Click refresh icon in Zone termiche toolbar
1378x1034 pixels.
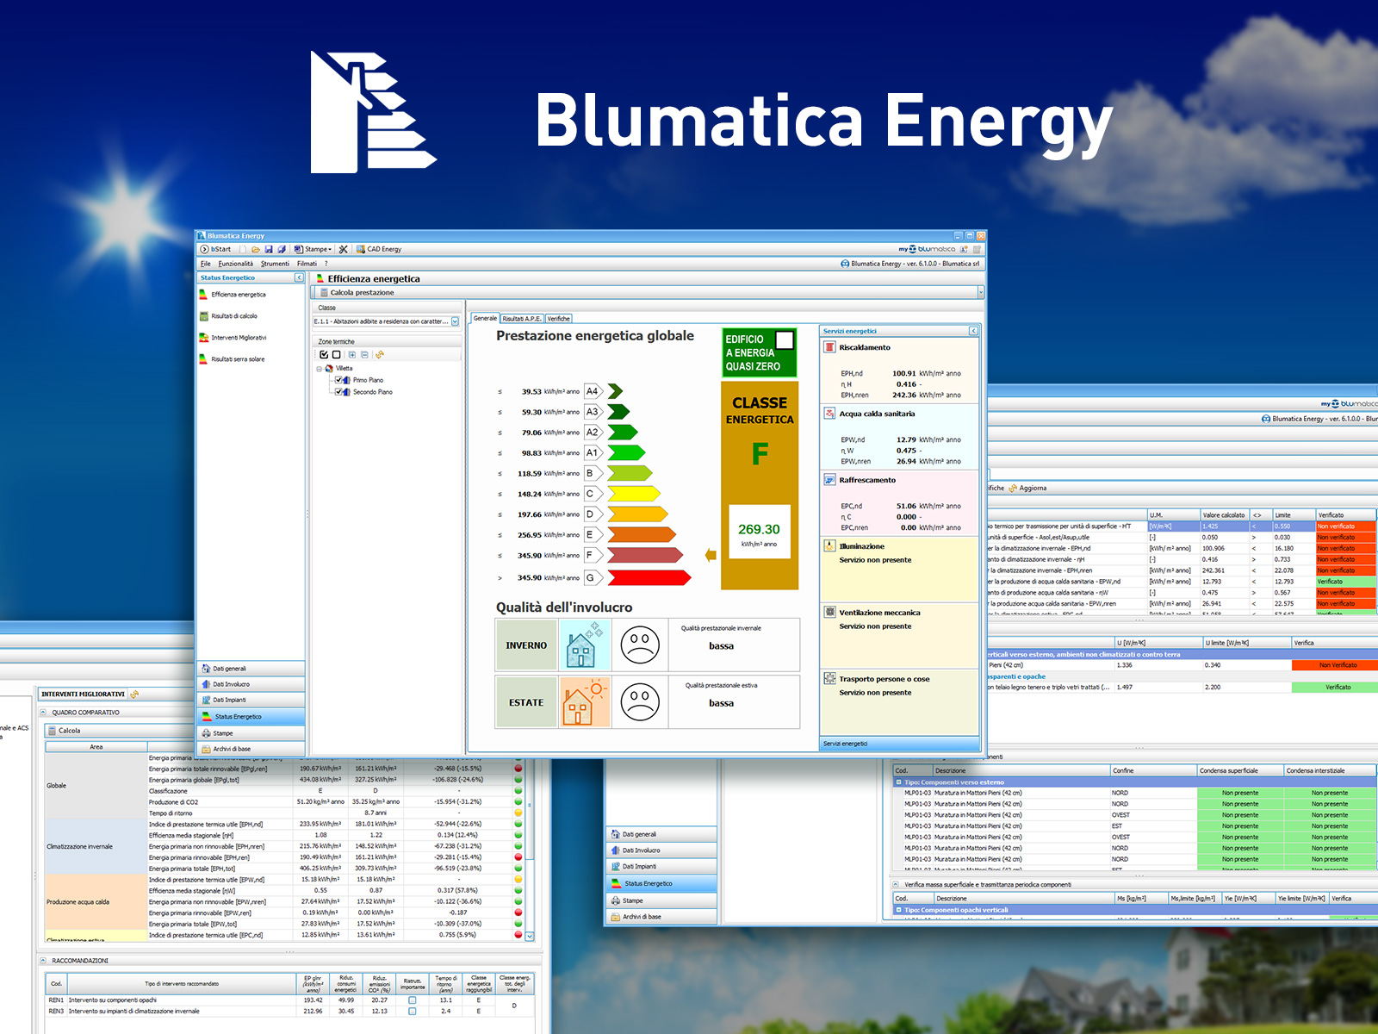pyautogui.click(x=380, y=354)
